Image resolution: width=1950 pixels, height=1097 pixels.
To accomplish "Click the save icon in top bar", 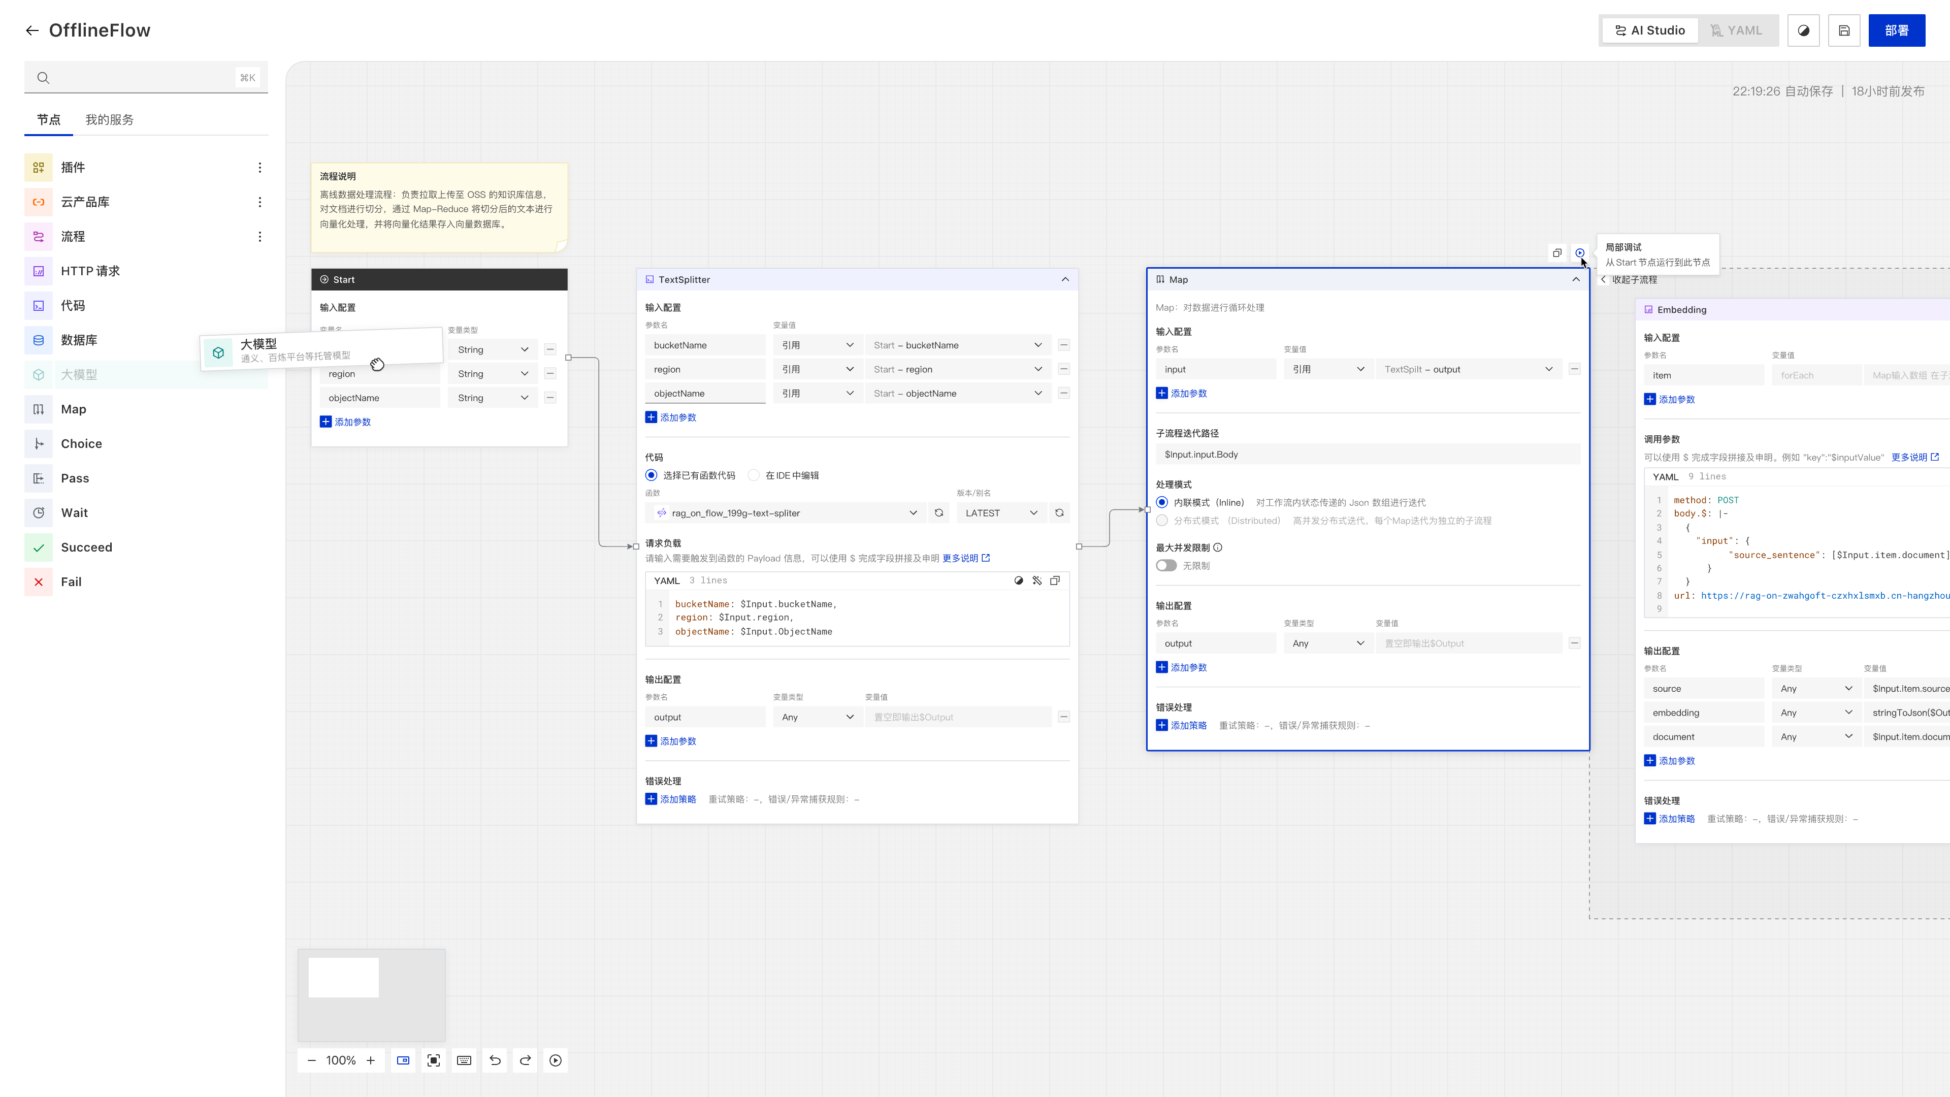I will (x=1844, y=30).
